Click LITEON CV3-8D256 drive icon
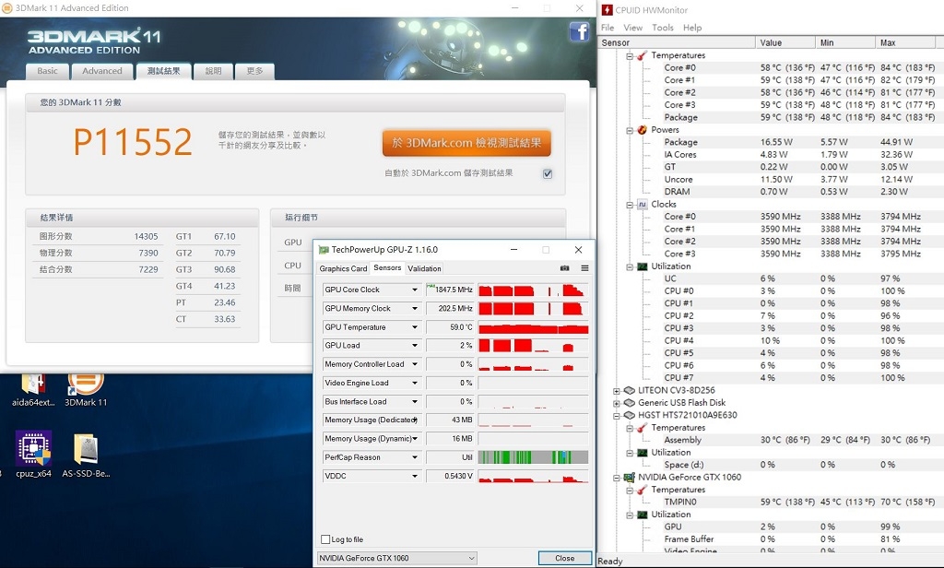 click(x=629, y=390)
